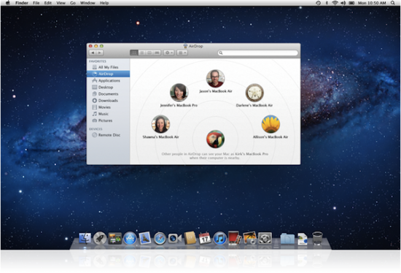401x273 pixels.
Task: Click the clock showing Mon 10:50 AM
Action: coord(372,3)
